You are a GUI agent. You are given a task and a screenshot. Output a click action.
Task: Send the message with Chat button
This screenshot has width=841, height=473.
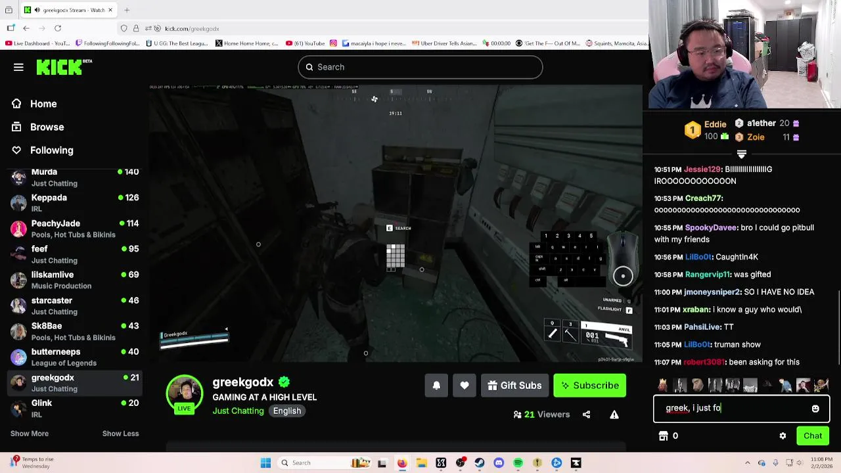[x=813, y=436]
